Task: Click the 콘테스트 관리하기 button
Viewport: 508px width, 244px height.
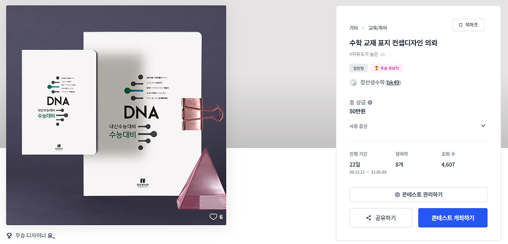Action: coord(418,195)
